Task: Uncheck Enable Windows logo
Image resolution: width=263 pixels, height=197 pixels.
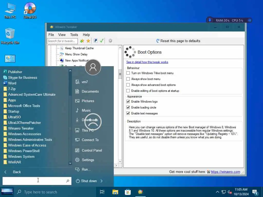Action: click(x=128, y=102)
